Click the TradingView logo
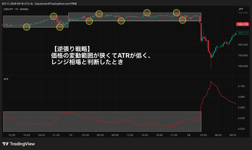The width and height of the screenshot is (252, 150). click(x=18, y=144)
